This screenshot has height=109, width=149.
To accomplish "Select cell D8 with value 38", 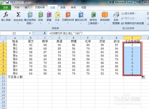I will (59, 66).
